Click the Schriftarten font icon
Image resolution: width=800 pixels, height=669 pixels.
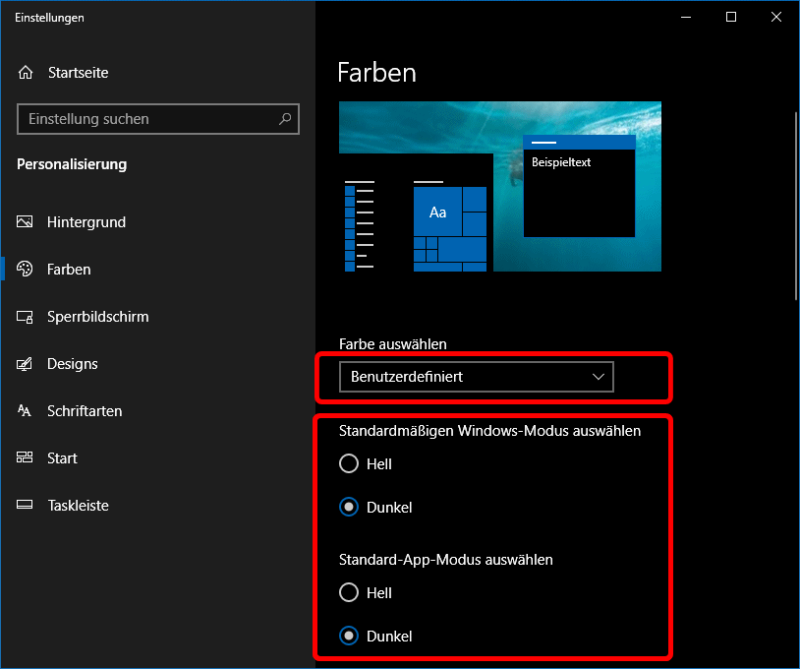26,411
